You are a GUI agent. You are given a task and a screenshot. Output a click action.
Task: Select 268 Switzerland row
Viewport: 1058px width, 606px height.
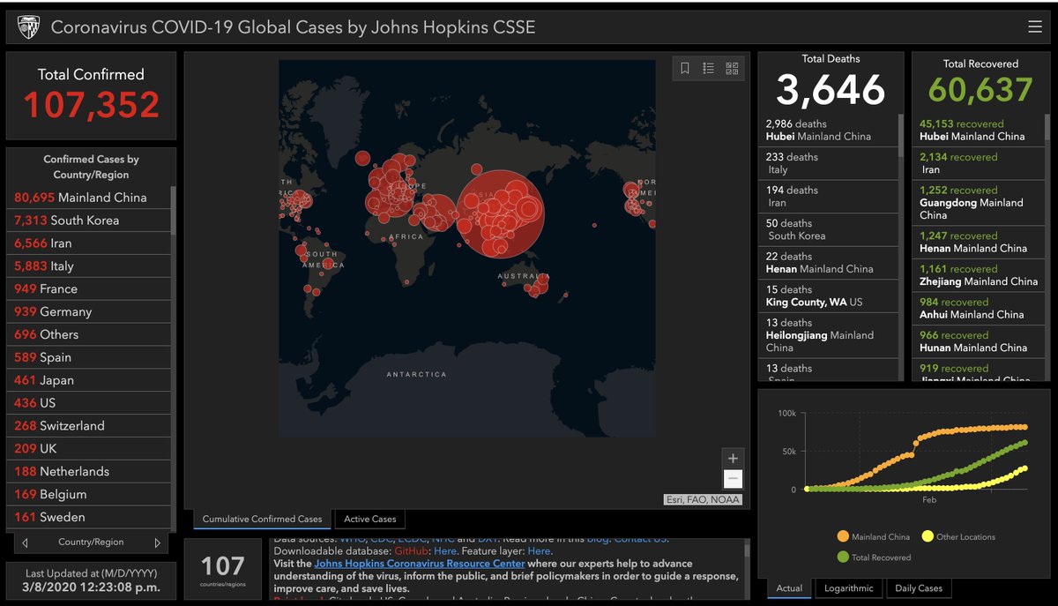click(89, 426)
